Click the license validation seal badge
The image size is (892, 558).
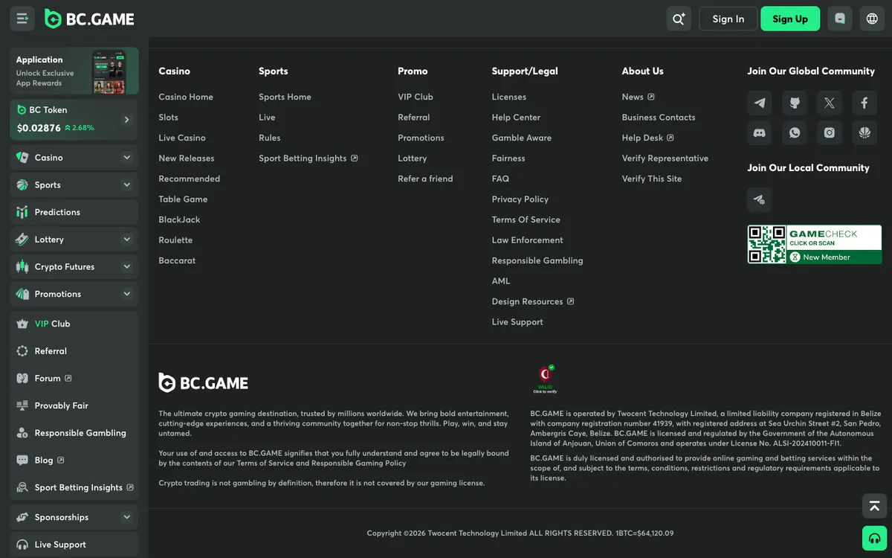tap(546, 379)
